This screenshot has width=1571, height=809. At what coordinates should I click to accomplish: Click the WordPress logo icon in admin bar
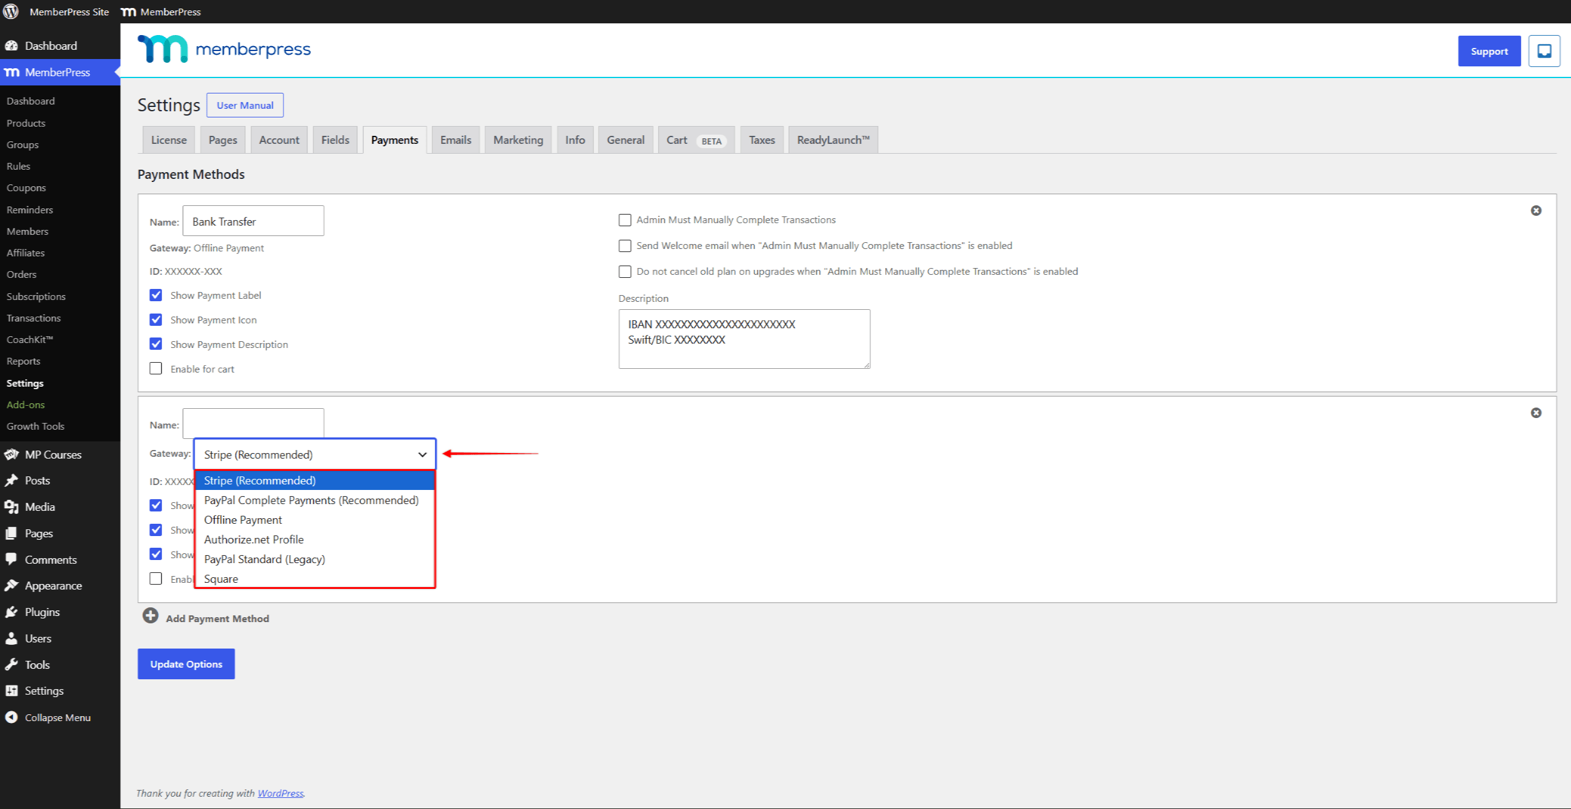point(11,12)
